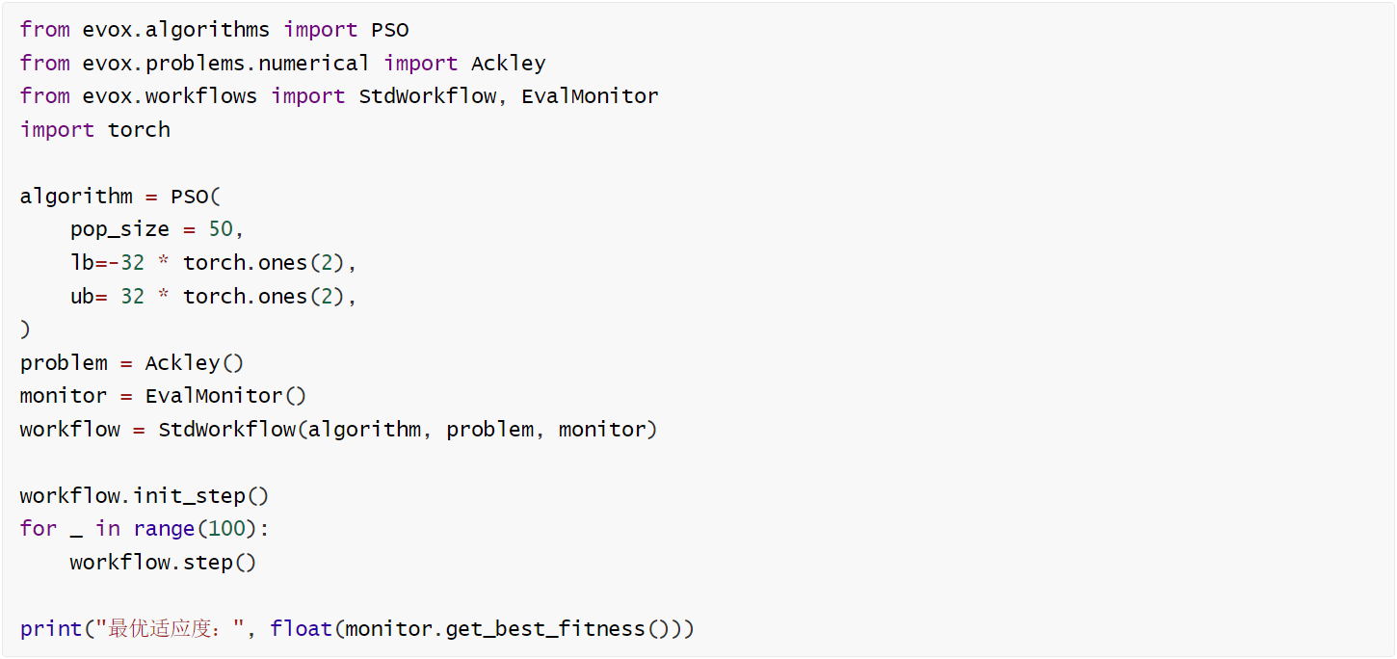
Task: Click the "import torch" line
Action: click(x=94, y=130)
